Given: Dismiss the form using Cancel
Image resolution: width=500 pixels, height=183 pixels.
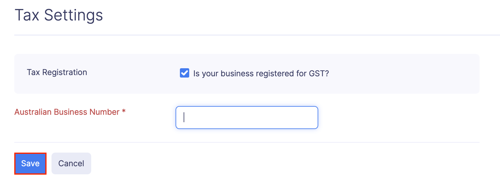Looking at the screenshot, I should coord(71,163).
